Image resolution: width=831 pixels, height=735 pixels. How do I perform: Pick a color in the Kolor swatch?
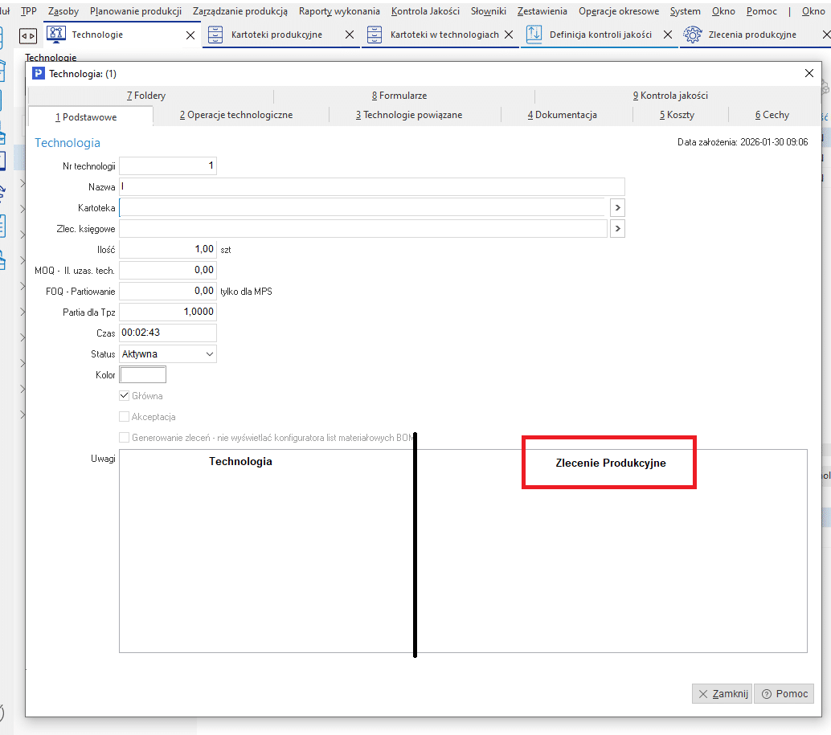142,375
